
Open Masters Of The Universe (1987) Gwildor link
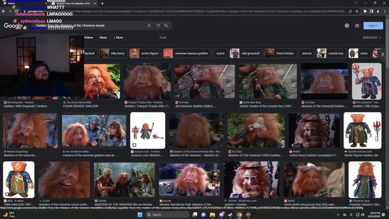point(256,155)
